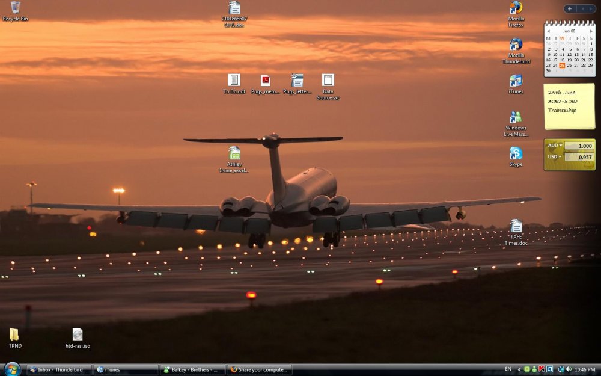Open the Windows Start menu orb
601x376 pixels.
pos(12,369)
